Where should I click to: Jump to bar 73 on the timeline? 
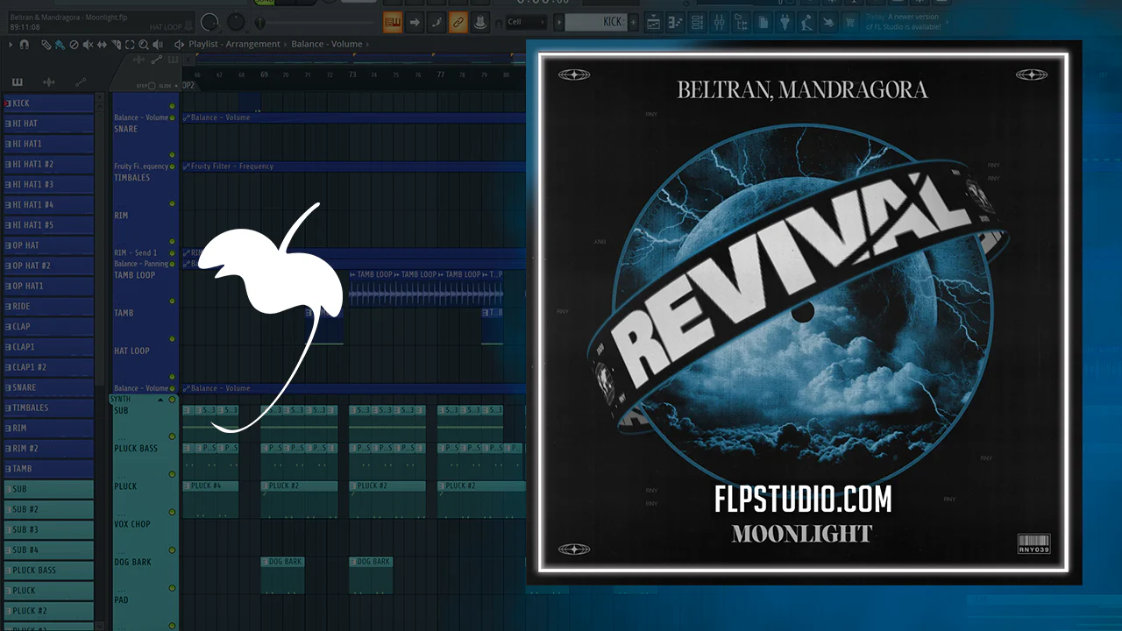coord(352,74)
